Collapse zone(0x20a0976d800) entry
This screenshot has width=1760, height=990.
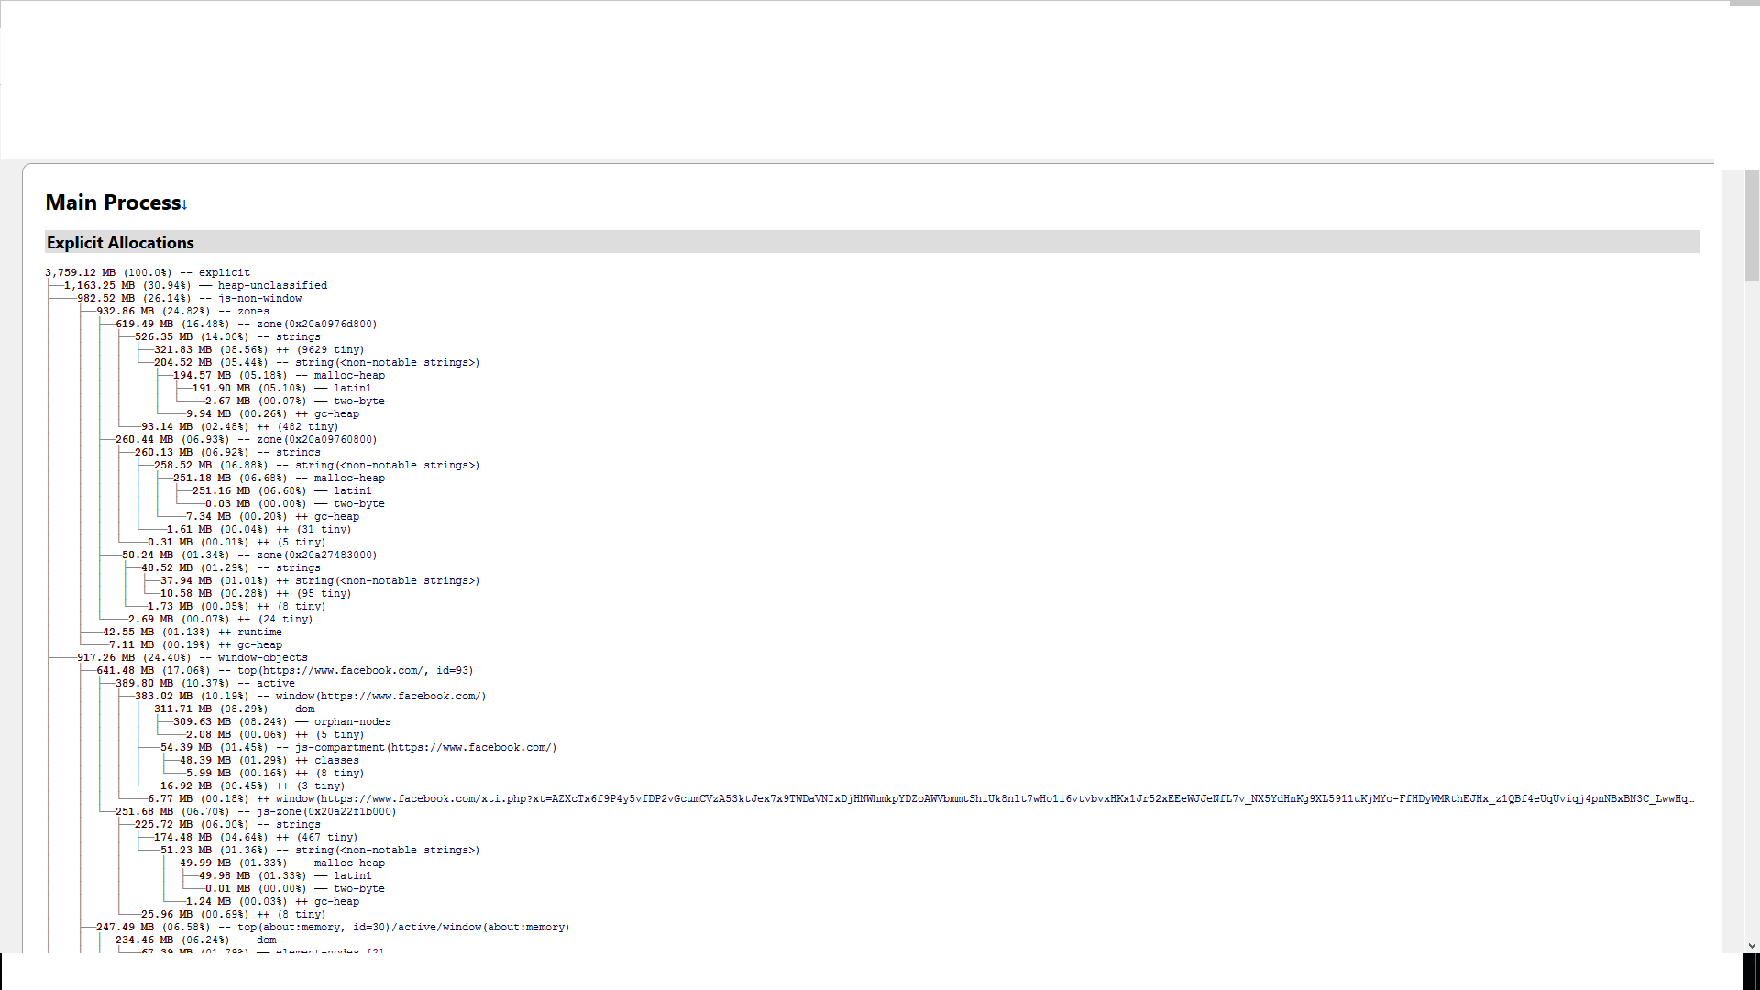(316, 324)
